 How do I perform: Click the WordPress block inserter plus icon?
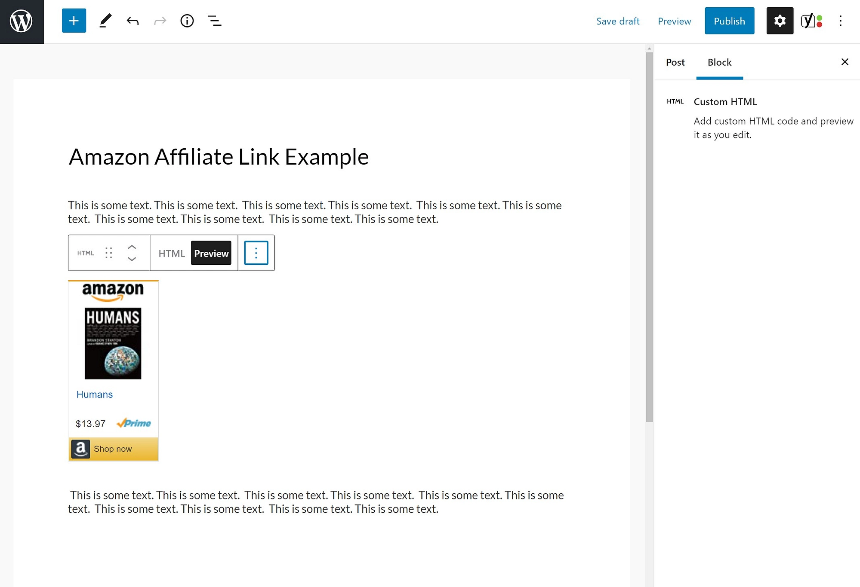tap(73, 20)
